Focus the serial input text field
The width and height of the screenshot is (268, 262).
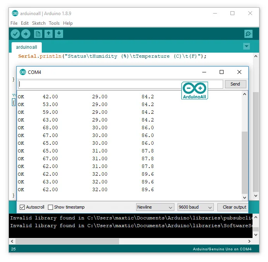(x=121, y=84)
